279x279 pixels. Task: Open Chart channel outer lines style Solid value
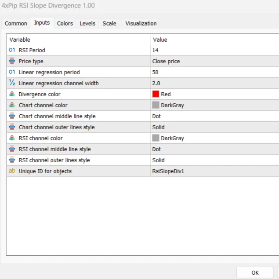coord(159,127)
